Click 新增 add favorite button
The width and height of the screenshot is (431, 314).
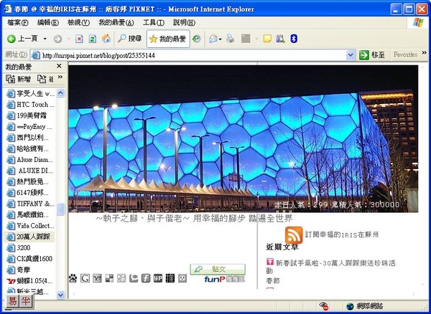tap(18, 79)
